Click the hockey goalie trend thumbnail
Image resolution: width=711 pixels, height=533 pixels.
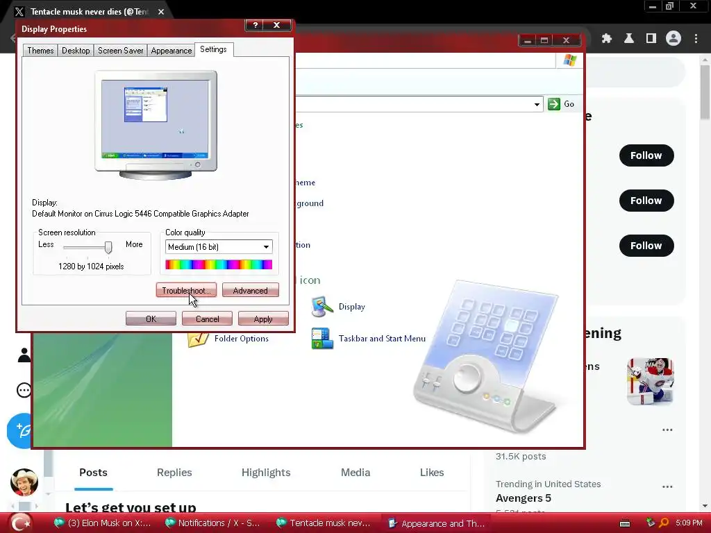coord(650,381)
